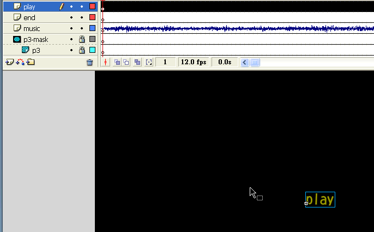Viewport: 374px width, 232px height.
Task: Click the current frame number field
Action: click(165, 62)
